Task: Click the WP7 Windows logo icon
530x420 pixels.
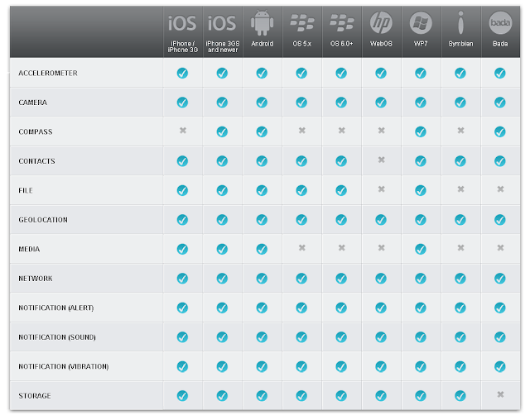Action: point(421,22)
